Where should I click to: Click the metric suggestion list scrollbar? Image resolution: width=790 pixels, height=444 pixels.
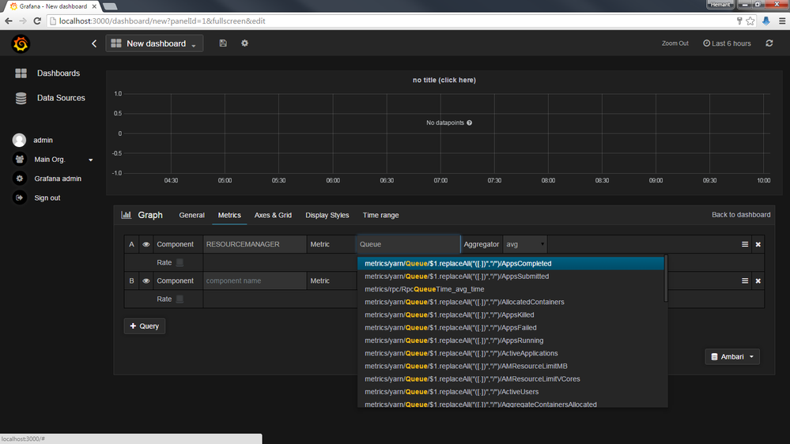click(x=666, y=278)
